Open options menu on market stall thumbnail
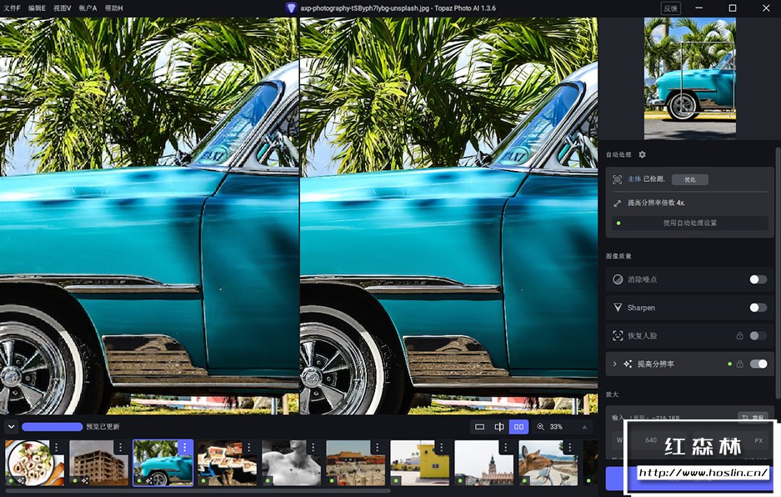The height and width of the screenshot is (497, 781). tap(248, 447)
